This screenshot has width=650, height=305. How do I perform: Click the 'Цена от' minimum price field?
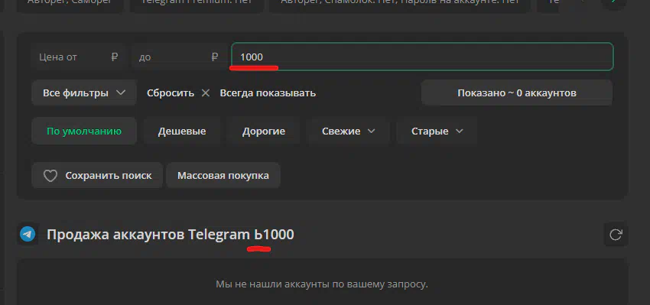(x=79, y=57)
